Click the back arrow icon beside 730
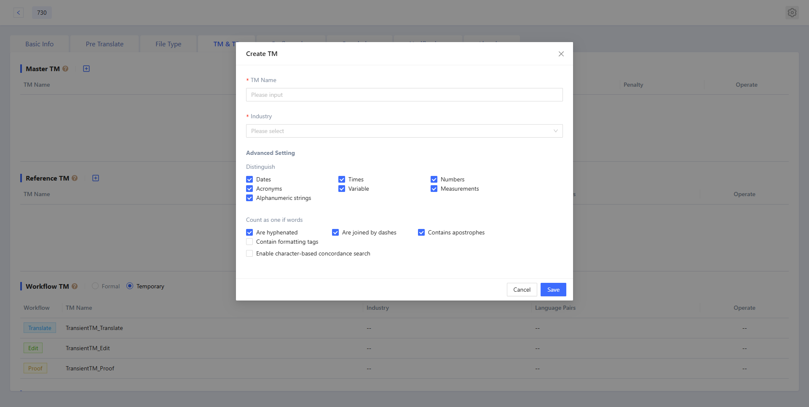The height and width of the screenshot is (407, 809). pos(19,13)
